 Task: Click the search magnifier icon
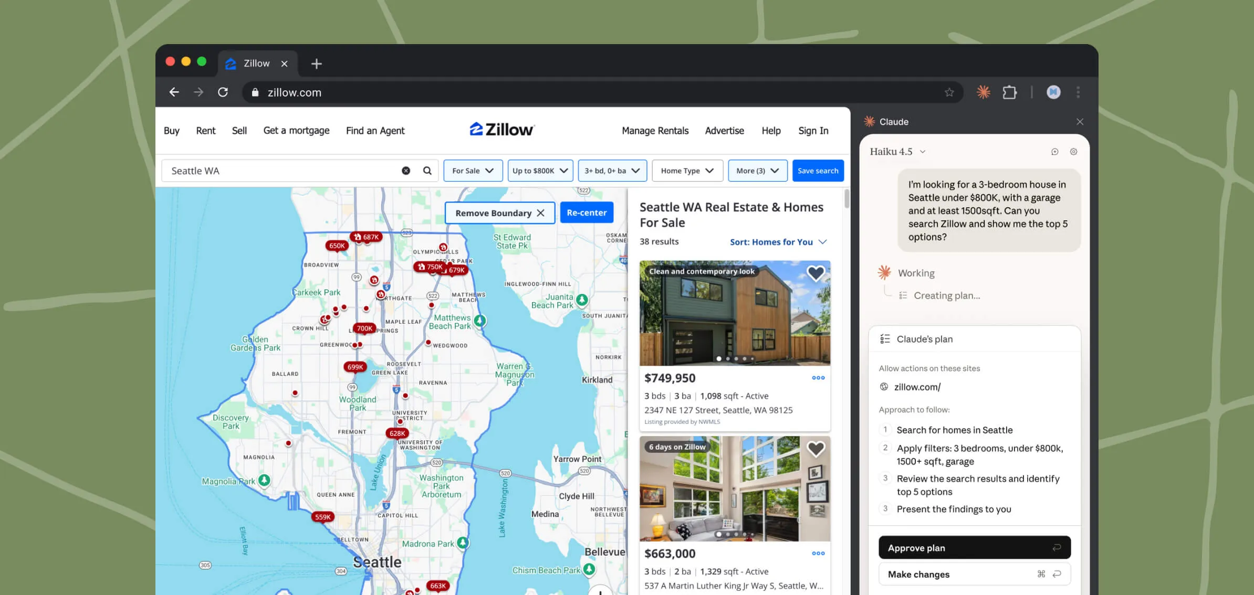pos(427,171)
